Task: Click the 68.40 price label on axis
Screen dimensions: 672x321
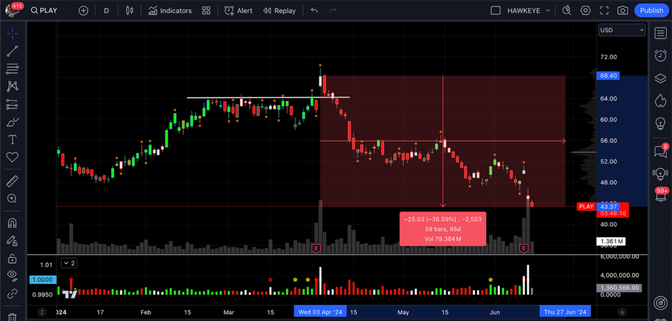Action: pyautogui.click(x=608, y=76)
